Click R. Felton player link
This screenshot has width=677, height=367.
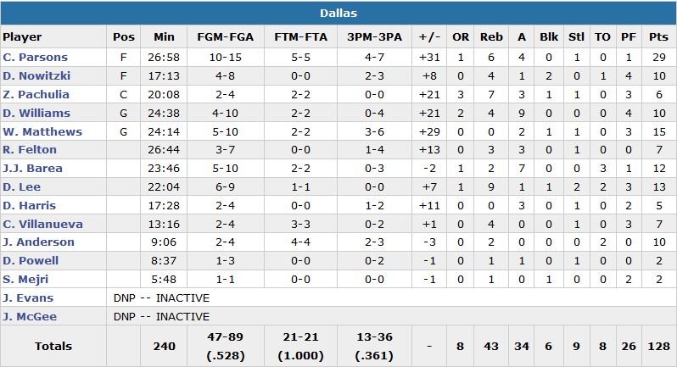tap(30, 150)
